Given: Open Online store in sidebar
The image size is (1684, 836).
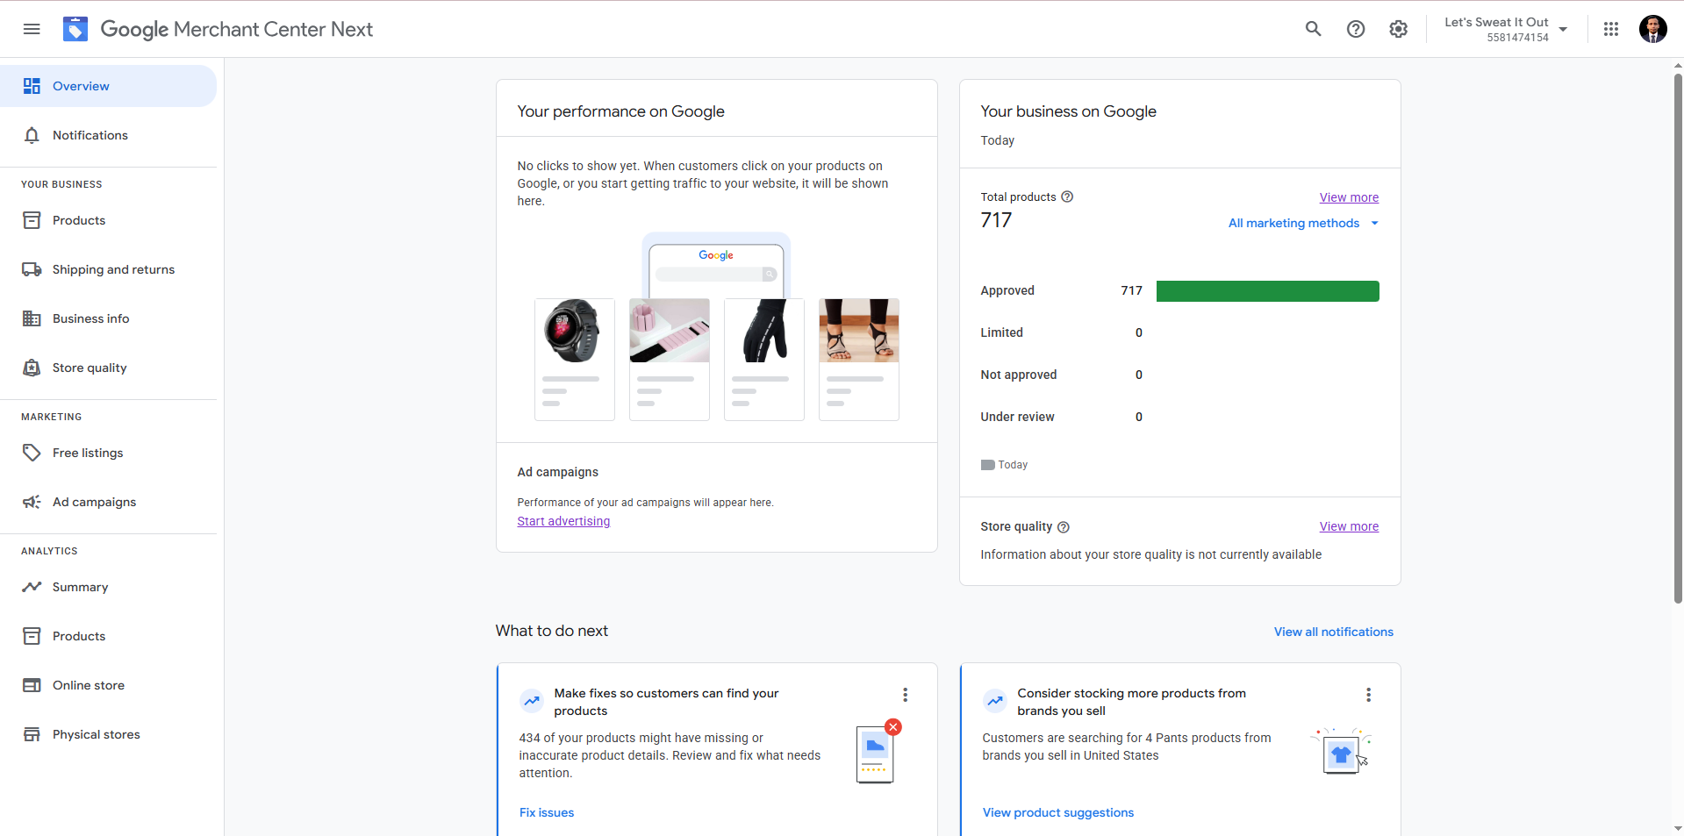Looking at the screenshot, I should [108, 685].
